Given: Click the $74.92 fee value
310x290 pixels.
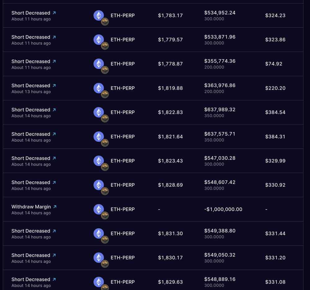Looking at the screenshot, I should pyautogui.click(x=274, y=64).
